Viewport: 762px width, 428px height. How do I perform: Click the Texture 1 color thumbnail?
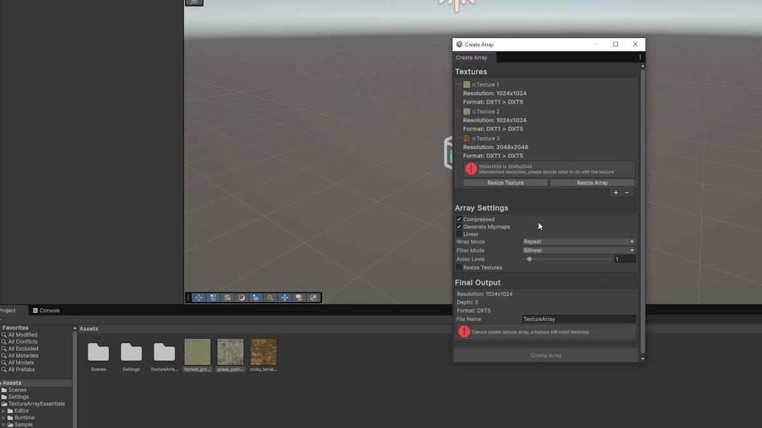[467, 84]
